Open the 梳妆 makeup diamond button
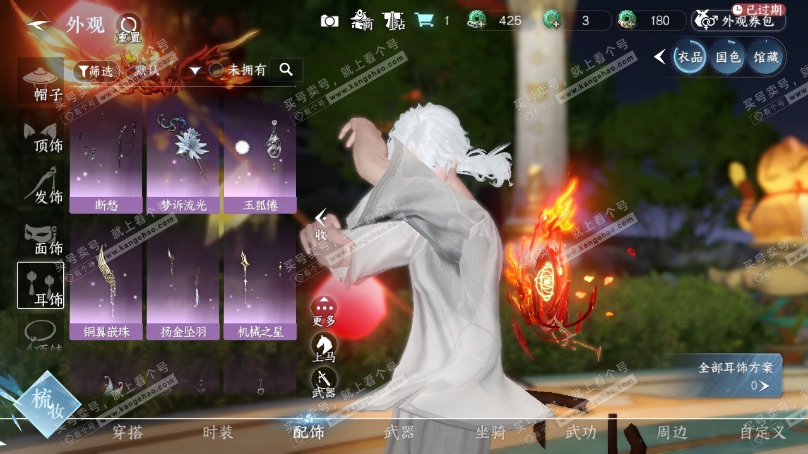This screenshot has height=454, width=808. click(47, 404)
